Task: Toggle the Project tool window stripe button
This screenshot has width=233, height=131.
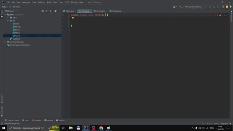Action: (1, 14)
